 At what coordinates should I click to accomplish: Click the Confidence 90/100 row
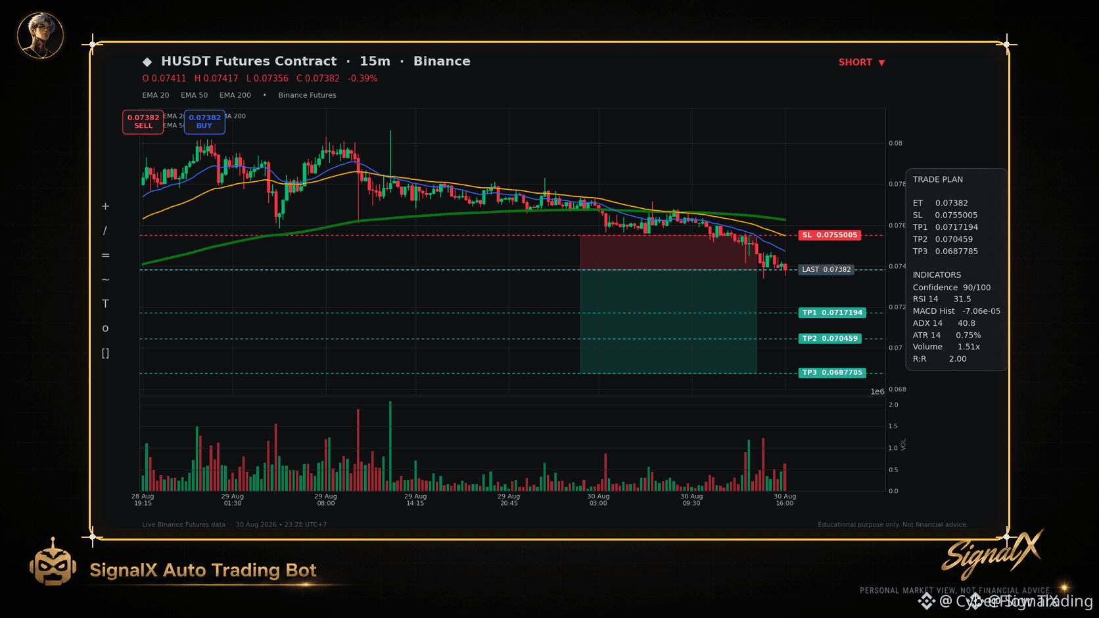(952, 288)
